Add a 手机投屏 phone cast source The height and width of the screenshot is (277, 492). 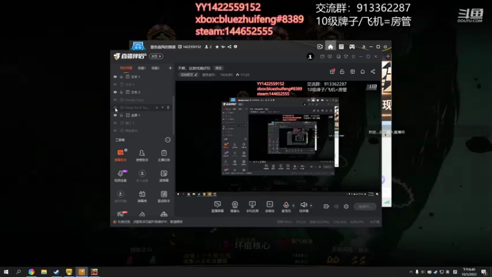[252, 207]
